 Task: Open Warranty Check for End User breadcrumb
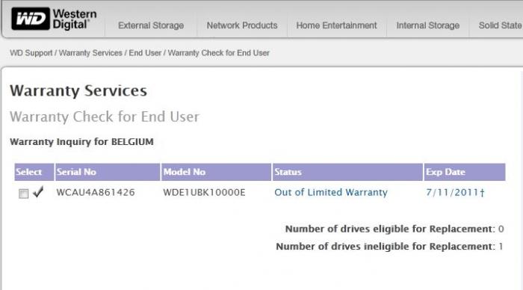click(218, 53)
